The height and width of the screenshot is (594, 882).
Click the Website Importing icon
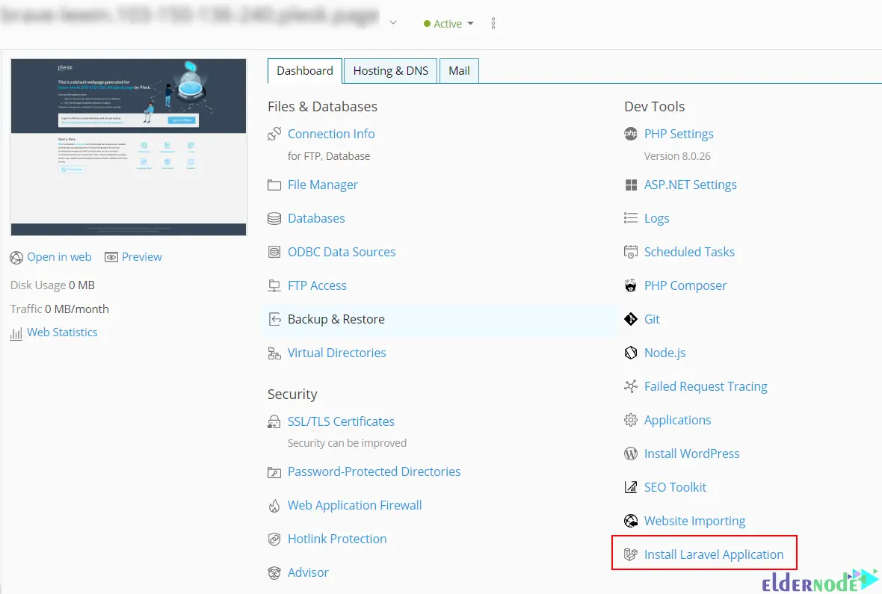[x=631, y=521]
